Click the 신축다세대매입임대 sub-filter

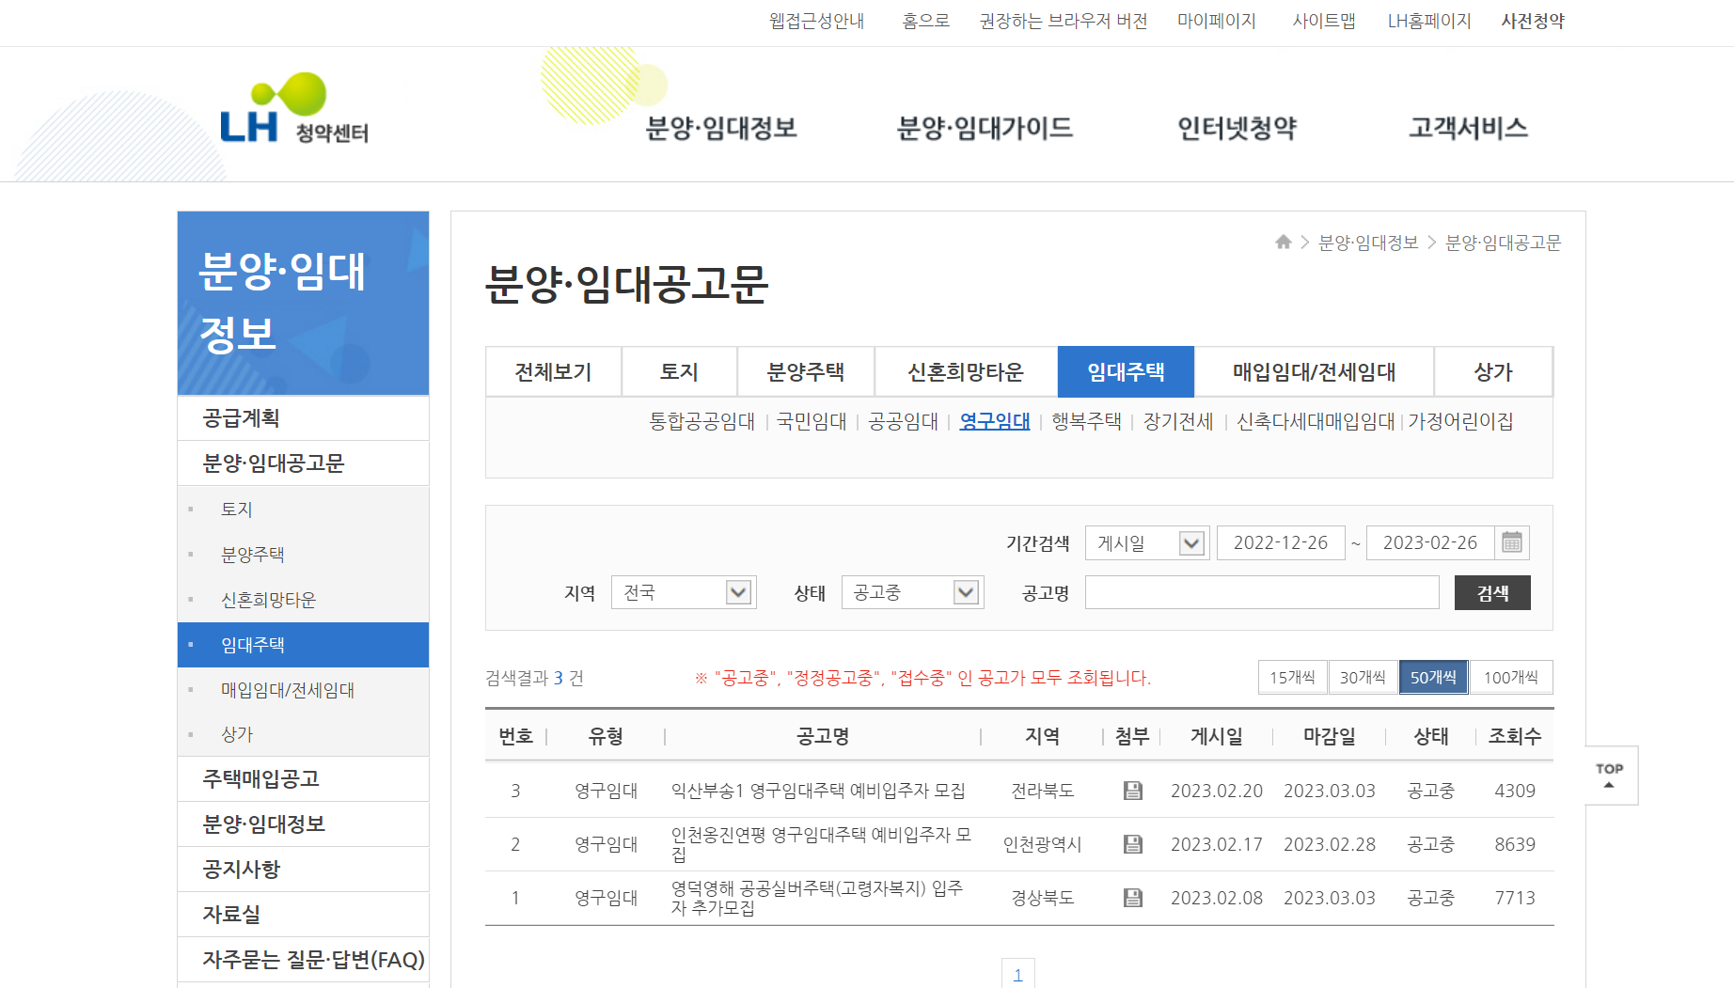[x=1316, y=421]
